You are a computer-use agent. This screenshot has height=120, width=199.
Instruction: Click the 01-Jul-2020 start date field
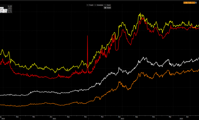coord(189,3)
